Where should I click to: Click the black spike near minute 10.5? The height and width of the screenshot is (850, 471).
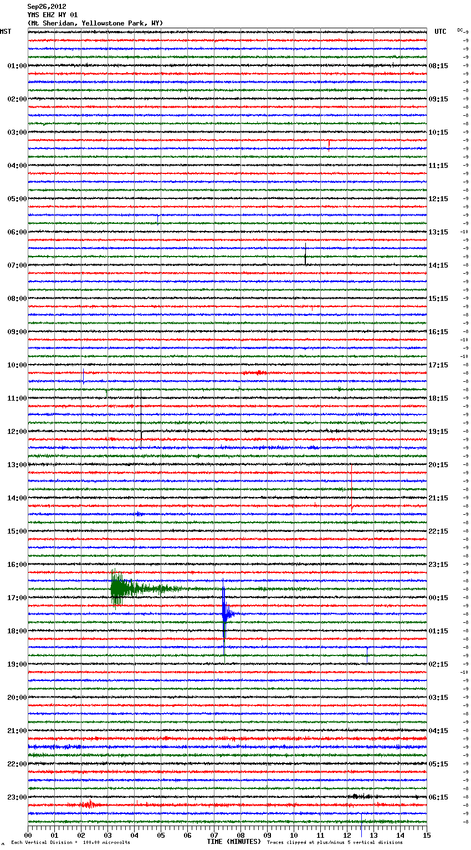pyautogui.click(x=305, y=254)
